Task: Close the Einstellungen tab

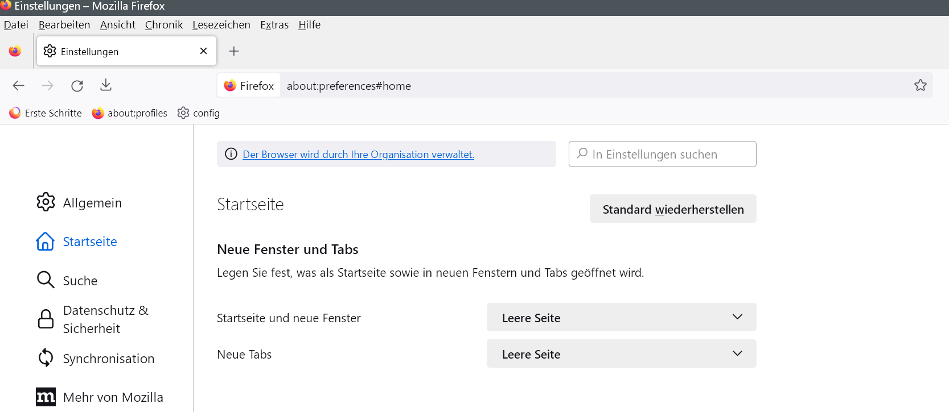Action: click(203, 51)
